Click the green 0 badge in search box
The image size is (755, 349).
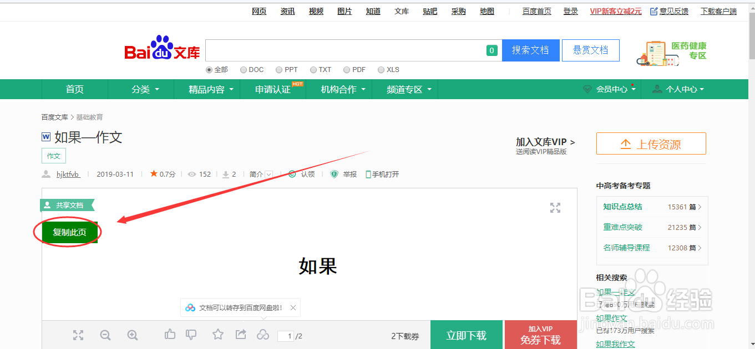[x=491, y=50]
